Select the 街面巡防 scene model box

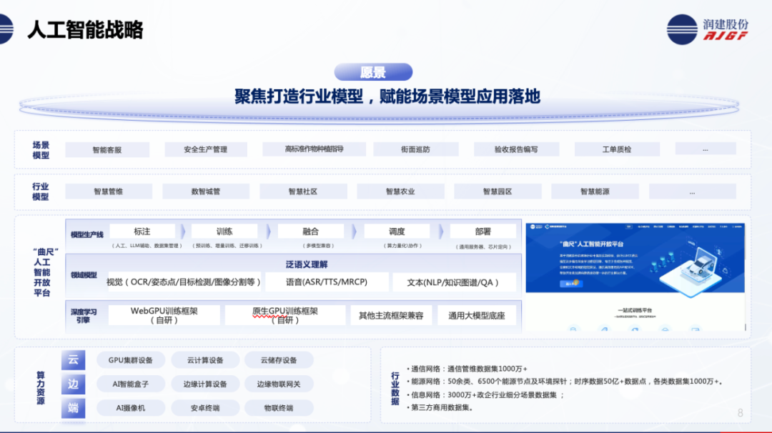point(416,149)
